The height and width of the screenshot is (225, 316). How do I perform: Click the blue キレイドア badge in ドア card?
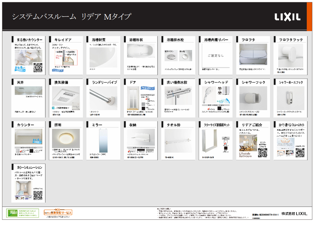[147, 88]
